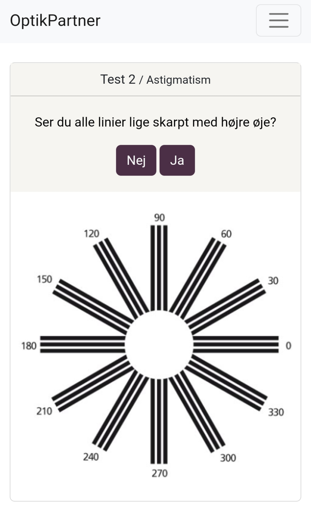Click the Nej answer button
Screen dimensions: 311x509
(x=136, y=160)
